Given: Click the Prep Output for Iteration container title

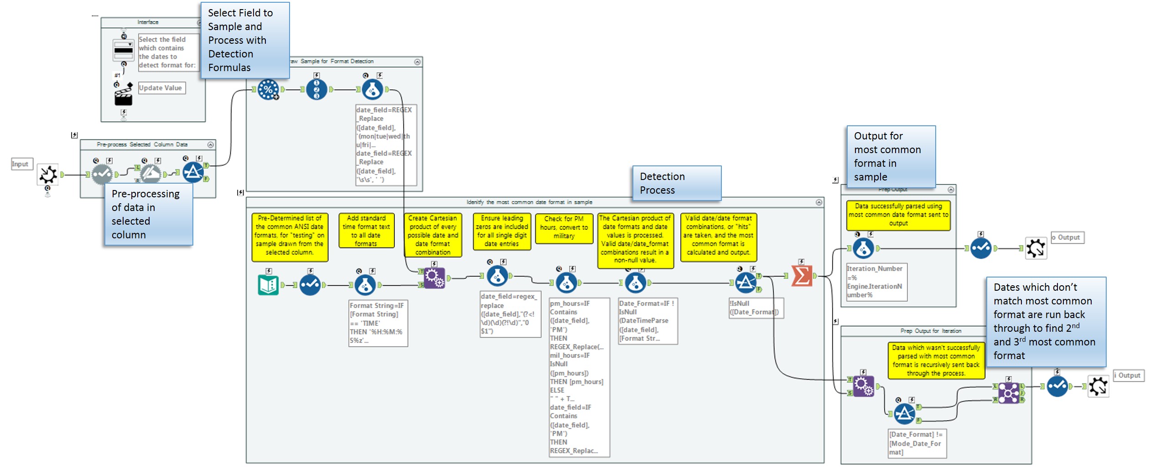Looking at the screenshot, I should (931, 331).
